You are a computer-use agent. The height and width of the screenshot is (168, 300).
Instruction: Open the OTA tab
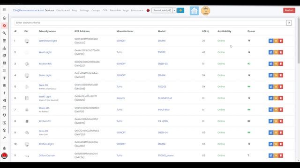click(105, 10)
